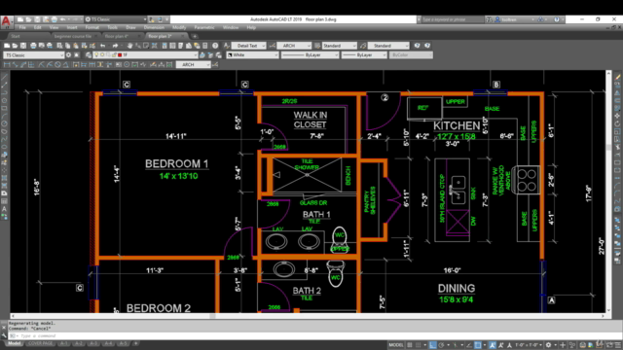623x350 pixels.
Task: Toggle ortho mode in status bar
Action: [x=432, y=345]
